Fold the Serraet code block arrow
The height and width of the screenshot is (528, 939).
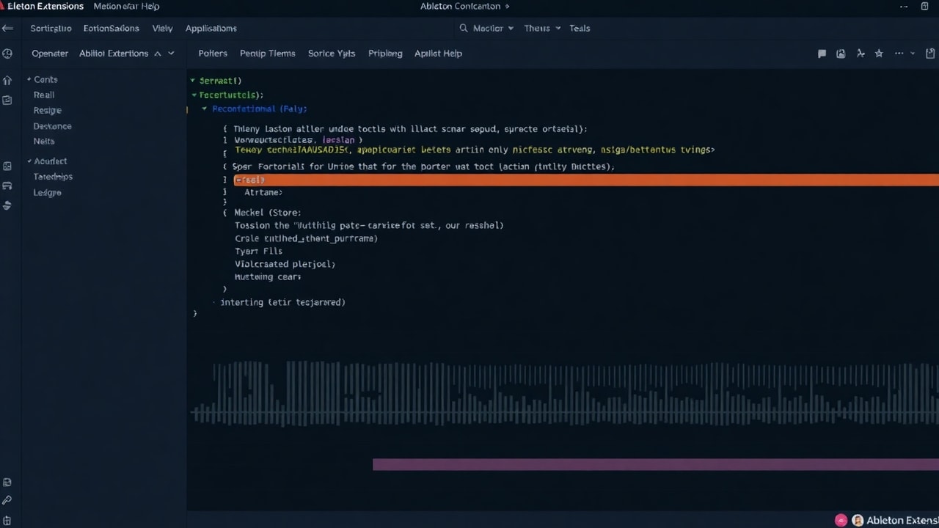click(192, 80)
